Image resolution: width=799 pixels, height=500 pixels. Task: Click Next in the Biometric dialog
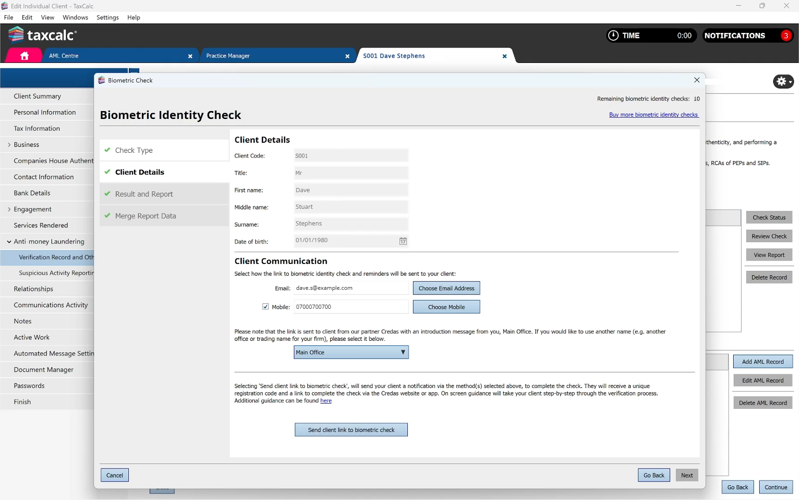[687, 475]
